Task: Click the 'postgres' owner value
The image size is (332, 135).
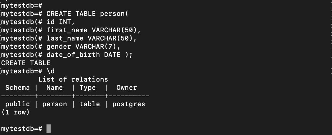Action: point(129,104)
